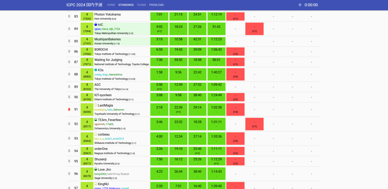The width and height of the screenshot is (388, 189).
Task: Pin the K3s team row
Action: click(69, 74)
